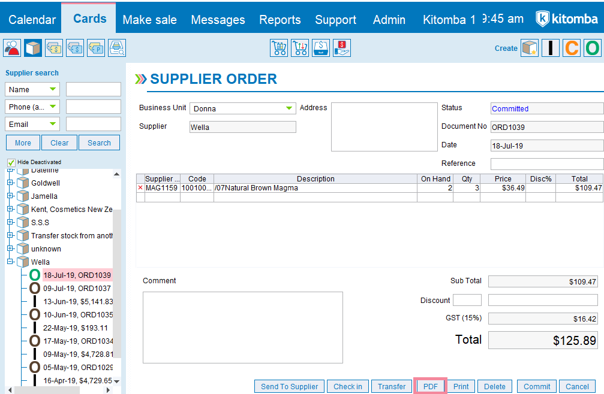The height and width of the screenshot is (394, 604).
Task: Click the Commit button
Action: [x=537, y=386]
